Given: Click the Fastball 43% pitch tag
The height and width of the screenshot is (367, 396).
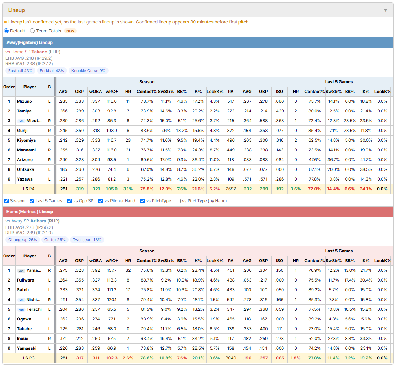Looking at the screenshot, I should (21, 71).
